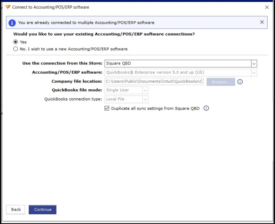Dismiss the already connected notification banner

(x=262, y=22)
